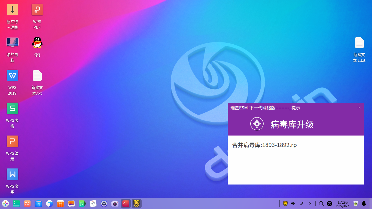Open the orange multitasking view dock icon
The height and width of the screenshot is (209, 372).
point(27,204)
